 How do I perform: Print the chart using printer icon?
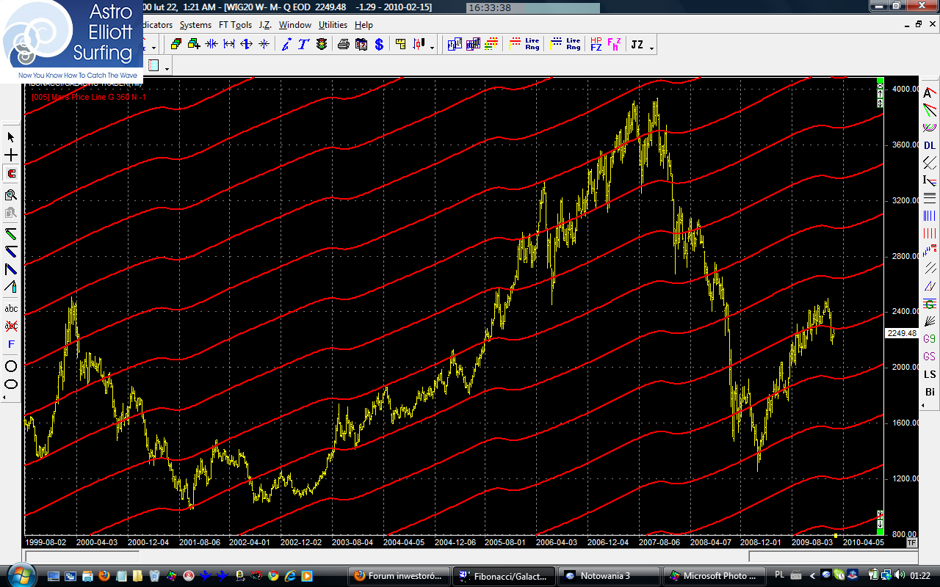click(343, 45)
